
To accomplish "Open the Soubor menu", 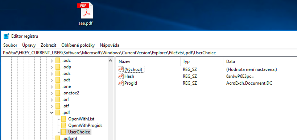I will [x=10, y=45].
